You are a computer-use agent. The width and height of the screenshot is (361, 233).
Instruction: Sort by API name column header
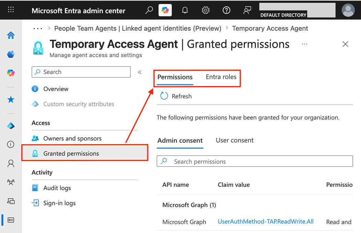[x=175, y=185]
